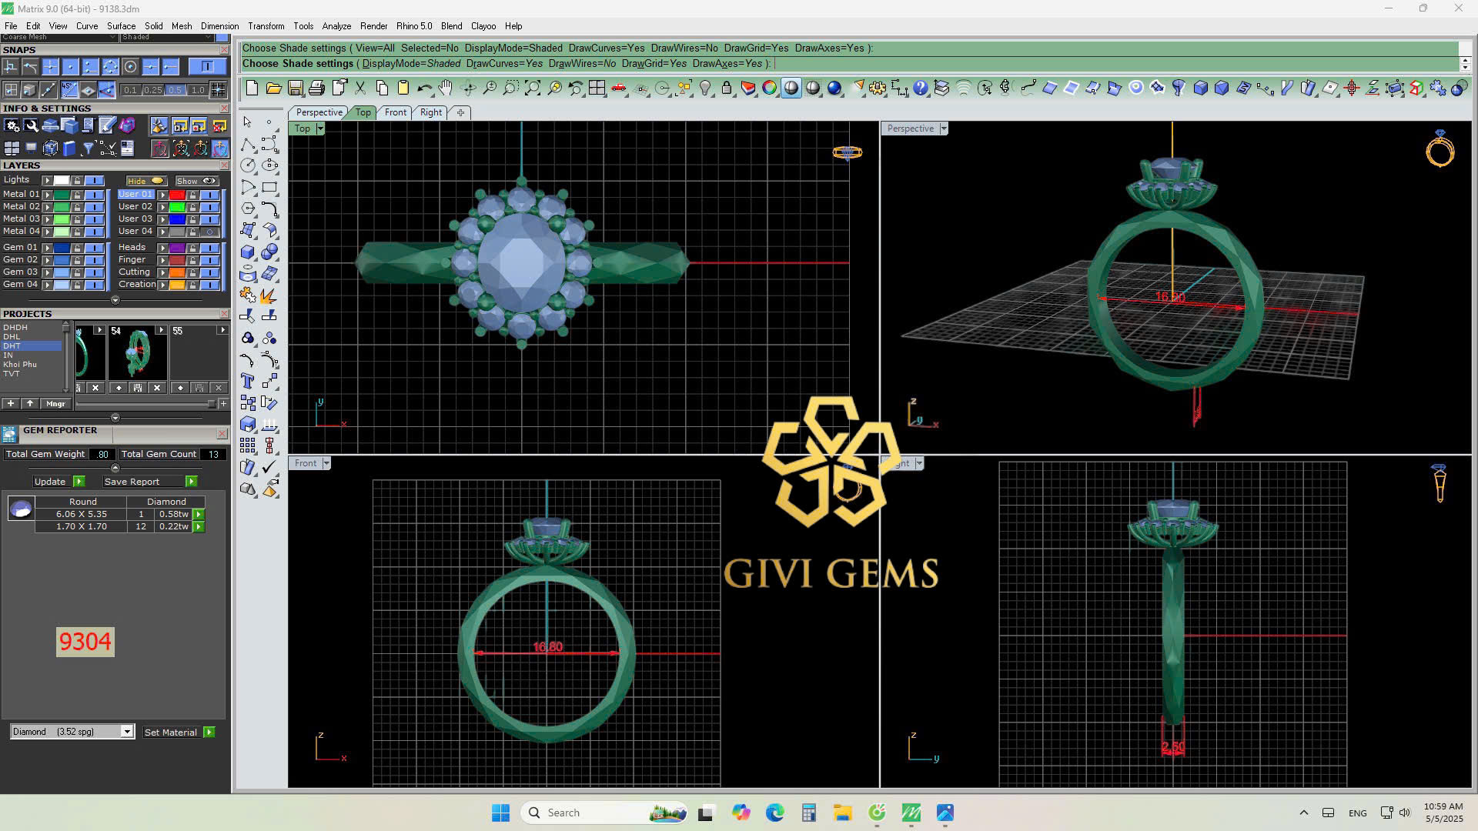Open the Analyze menu
This screenshot has width=1478, height=831.
pyautogui.click(x=336, y=25)
